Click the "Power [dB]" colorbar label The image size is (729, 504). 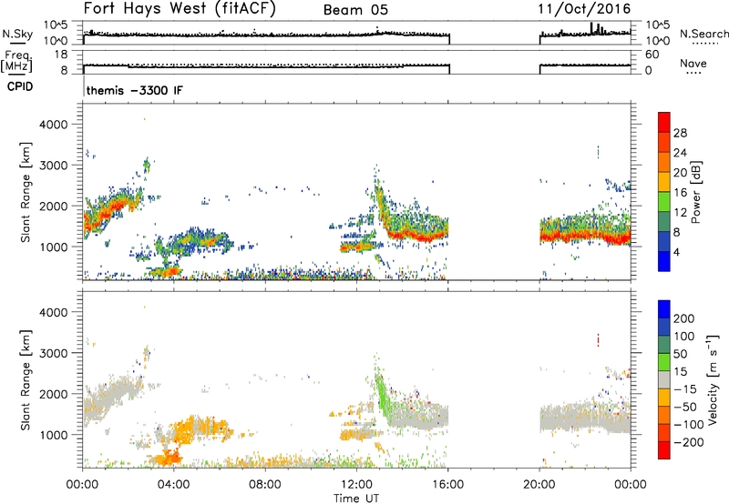[x=696, y=192]
